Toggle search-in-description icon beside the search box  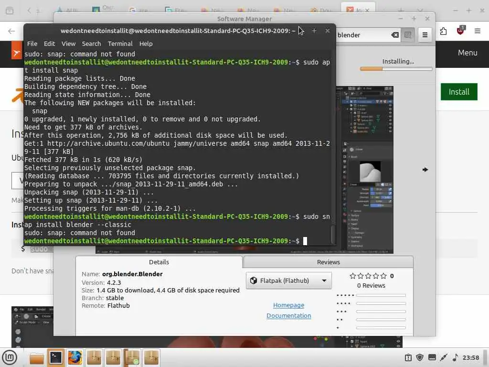[x=408, y=35]
